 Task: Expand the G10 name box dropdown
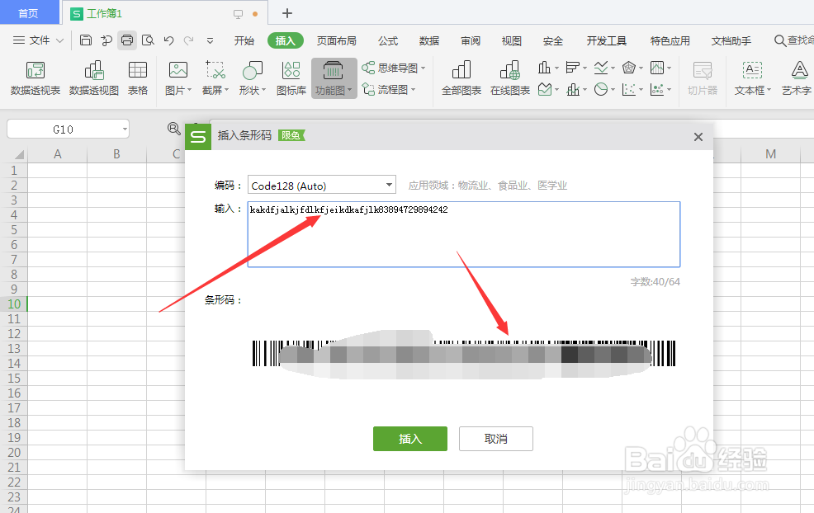[125, 129]
